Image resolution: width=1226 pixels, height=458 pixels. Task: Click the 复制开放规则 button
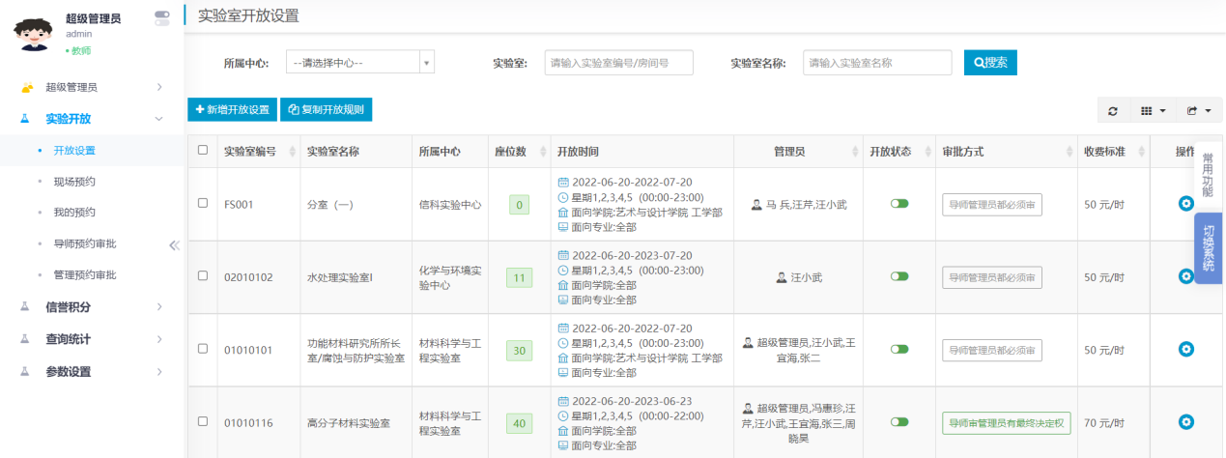pos(326,110)
